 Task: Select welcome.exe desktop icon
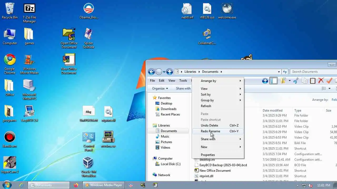227,11
